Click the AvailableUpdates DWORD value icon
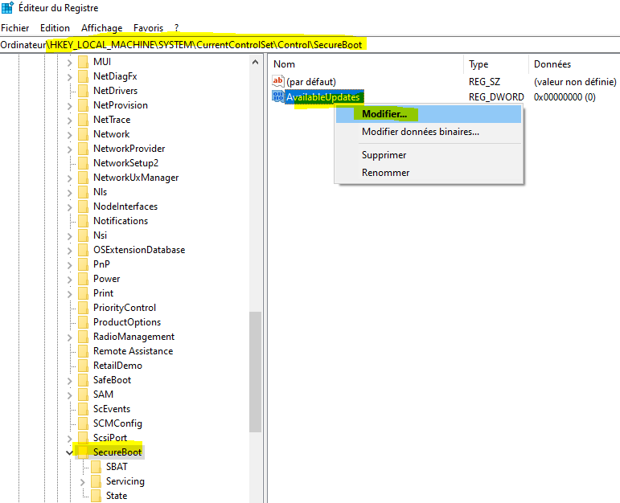This screenshot has width=620, height=503. click(x=278, y=96)
